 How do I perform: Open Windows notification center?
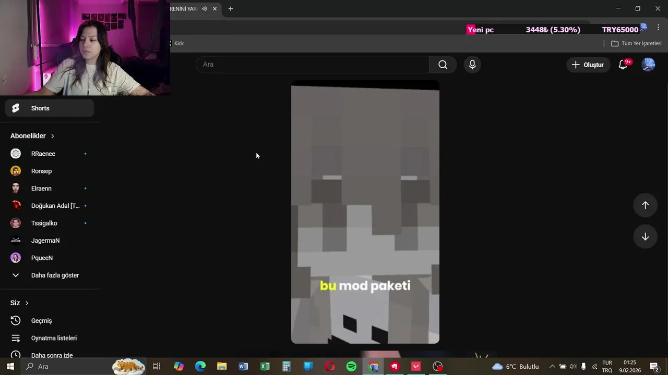coord(654,367)
